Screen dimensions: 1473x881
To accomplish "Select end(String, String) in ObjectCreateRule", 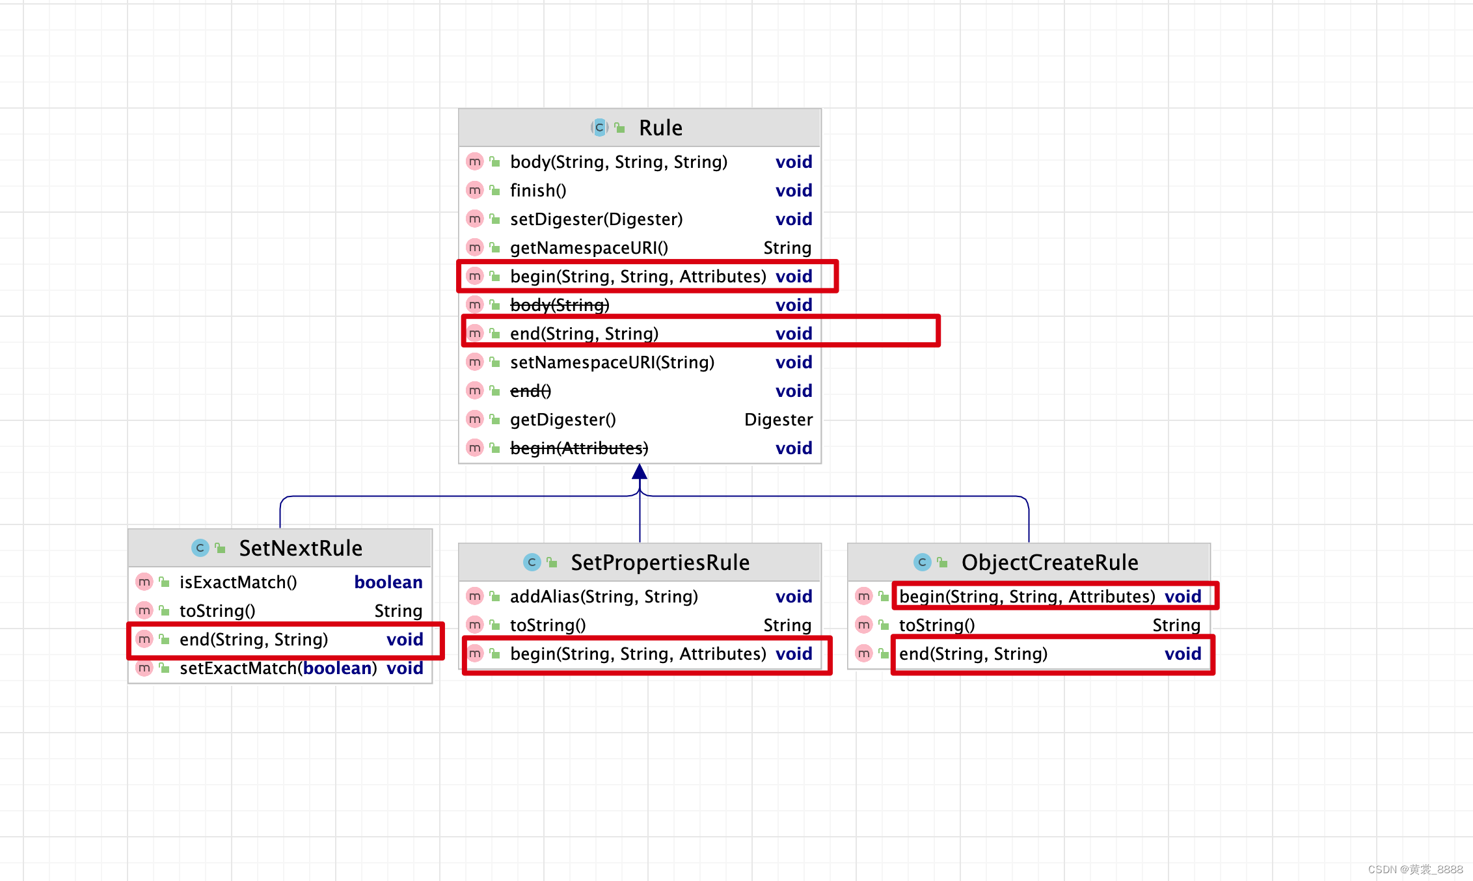I will tap(1029, 653).
